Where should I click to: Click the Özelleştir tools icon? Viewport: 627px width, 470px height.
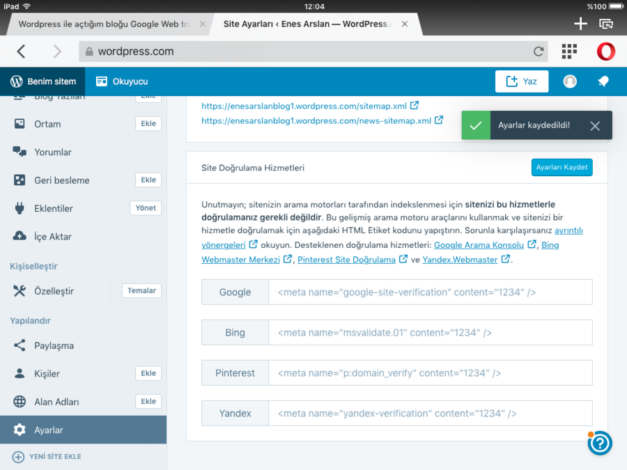click(x=20, y=291)
